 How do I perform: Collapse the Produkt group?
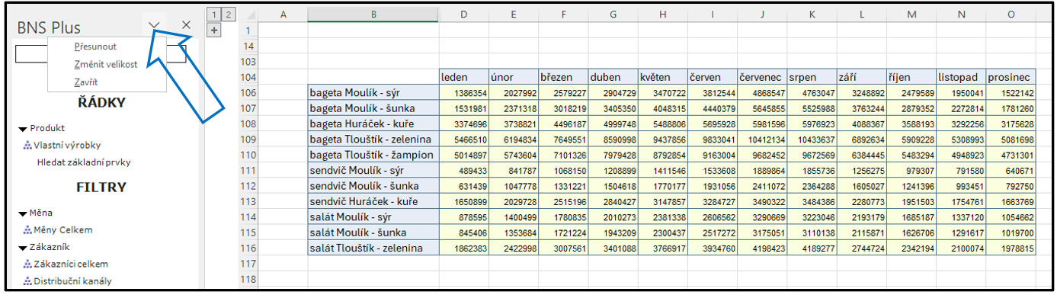click(23, 129)
